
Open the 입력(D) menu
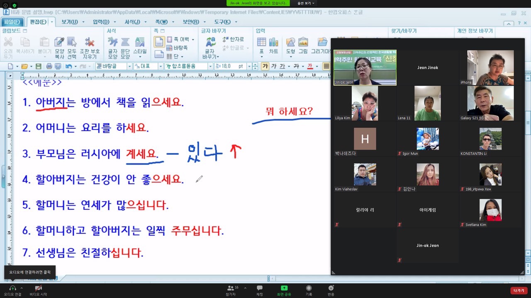[x=101, y=22]
